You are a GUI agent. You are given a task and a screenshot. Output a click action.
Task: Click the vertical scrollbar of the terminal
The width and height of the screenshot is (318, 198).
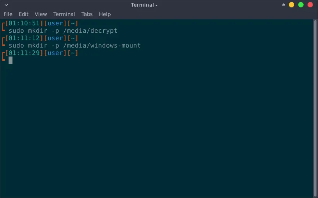click(x=315, y=105)
